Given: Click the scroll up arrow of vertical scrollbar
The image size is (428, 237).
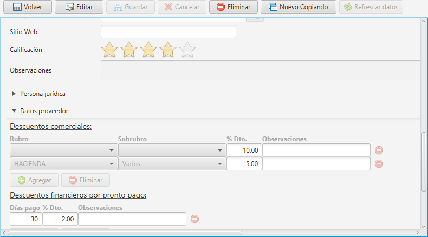Looking at the screenshot, I should [x=424, y=21].
